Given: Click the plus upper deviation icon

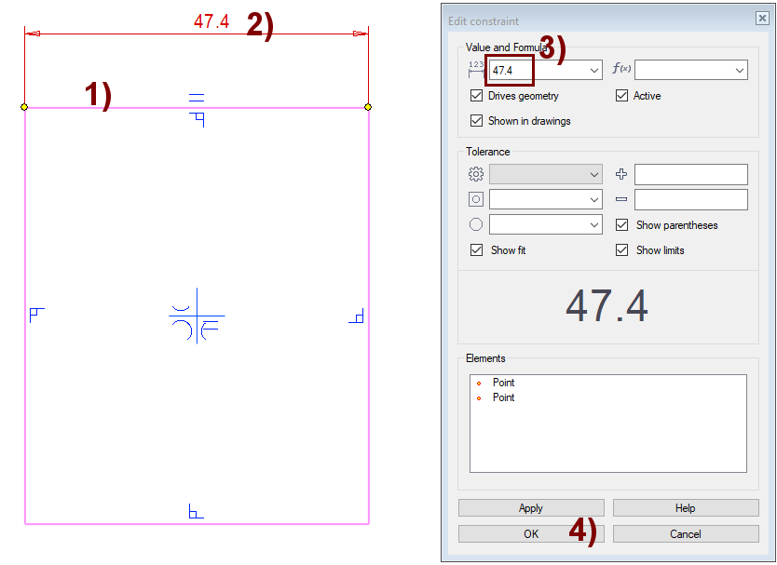Looking at the screenshot, I should (x=621, y=174).
